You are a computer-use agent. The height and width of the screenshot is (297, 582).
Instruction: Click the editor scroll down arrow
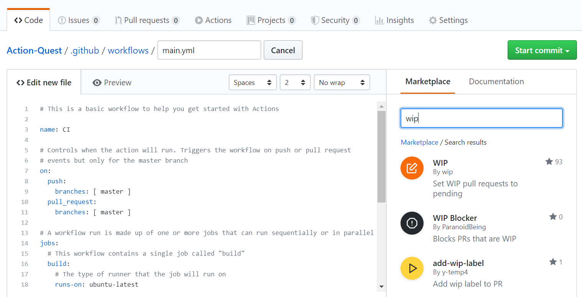point(381,286)
